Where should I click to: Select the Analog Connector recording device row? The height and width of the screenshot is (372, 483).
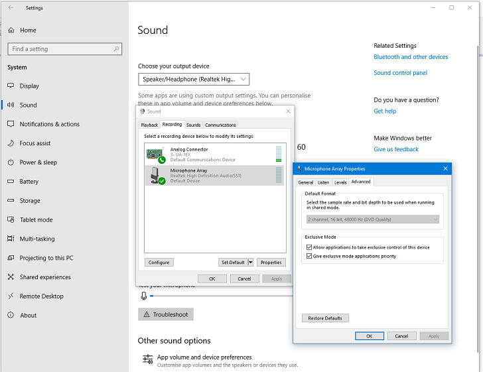[x=215, y=155]
